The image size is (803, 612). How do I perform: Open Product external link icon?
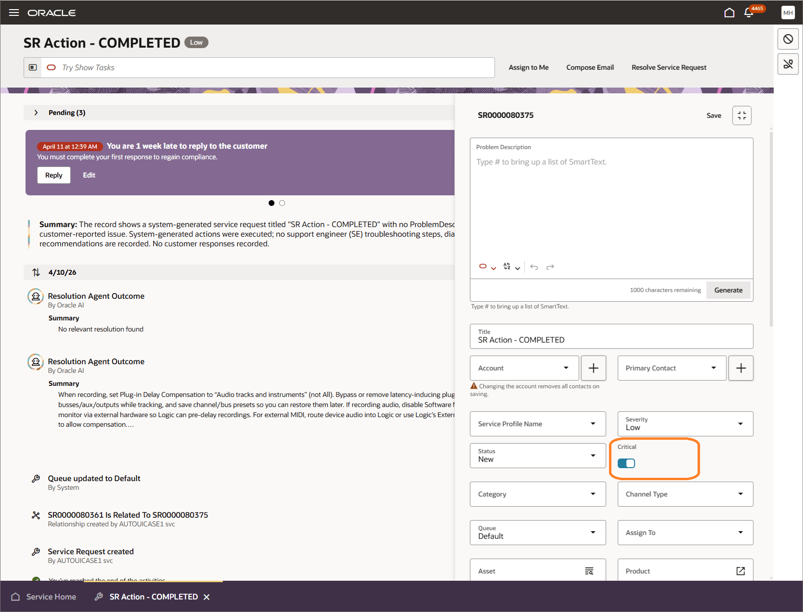741,571
